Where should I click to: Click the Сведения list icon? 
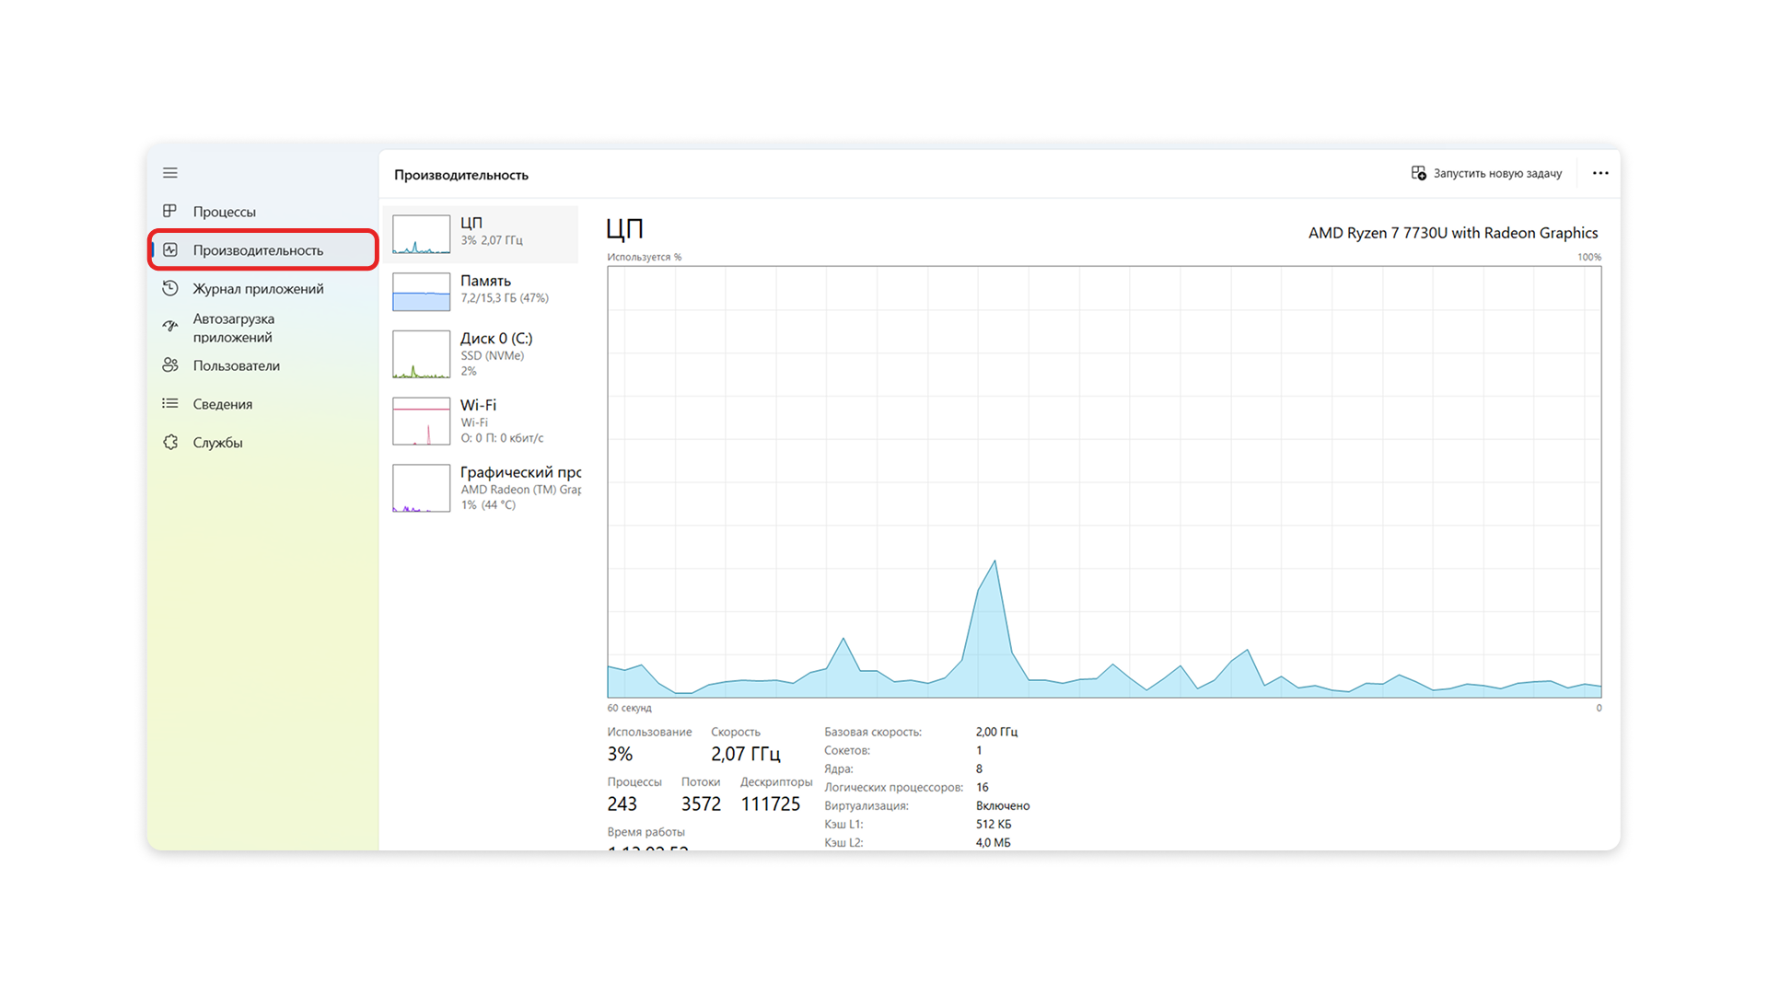[170, 403]
